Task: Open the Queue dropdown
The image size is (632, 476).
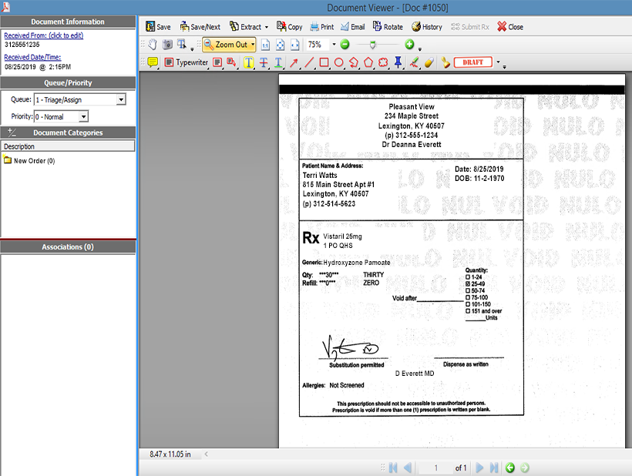Action: tap(121, 99)
